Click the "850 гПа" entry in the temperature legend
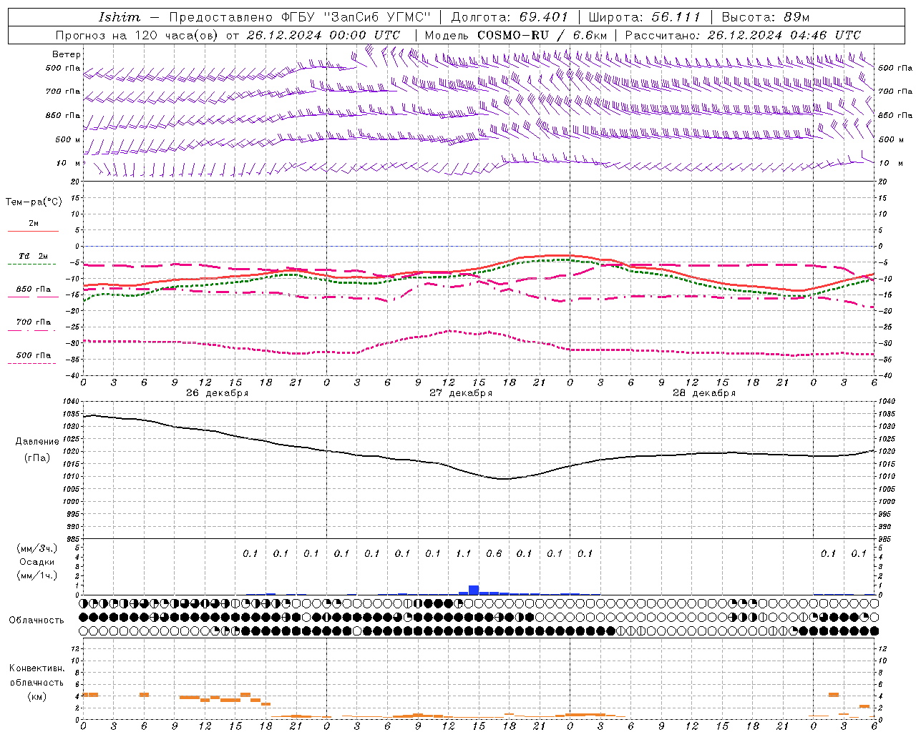This screenshot has width=916, height=732. (x=34, y=290)
